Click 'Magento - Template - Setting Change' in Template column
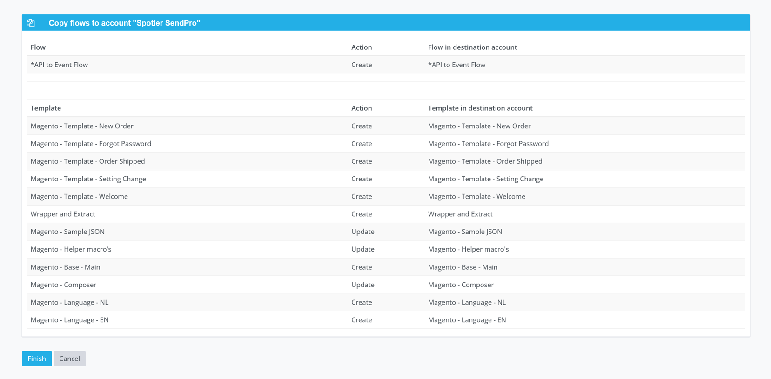The height and width of the screenshot is (379, 771). 88,179
